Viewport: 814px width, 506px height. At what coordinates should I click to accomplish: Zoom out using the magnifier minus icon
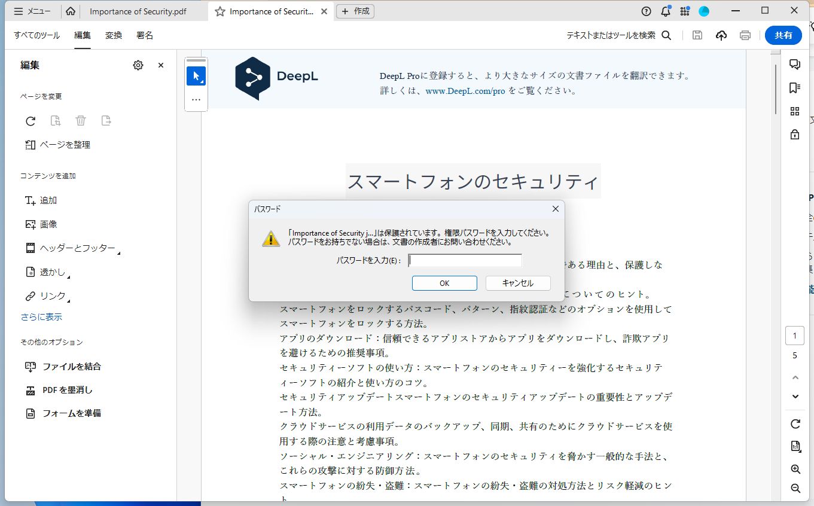coord(795,489)
